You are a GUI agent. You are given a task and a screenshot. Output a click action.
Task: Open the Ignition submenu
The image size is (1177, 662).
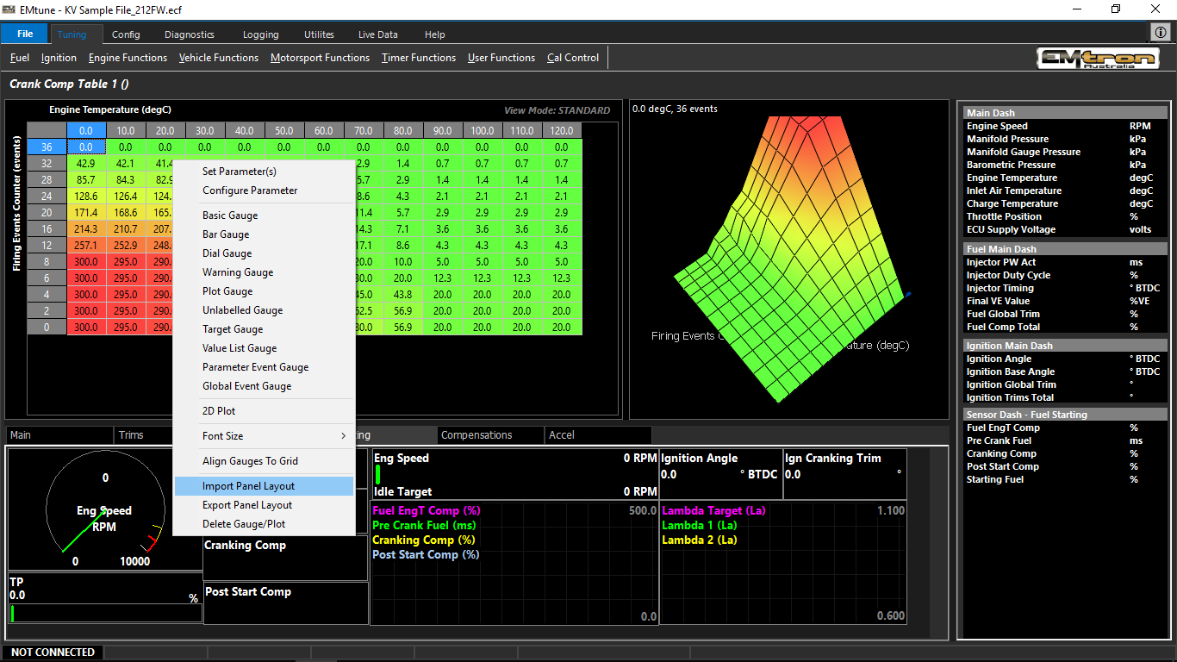pyautogui.click(x=59, y=58)
